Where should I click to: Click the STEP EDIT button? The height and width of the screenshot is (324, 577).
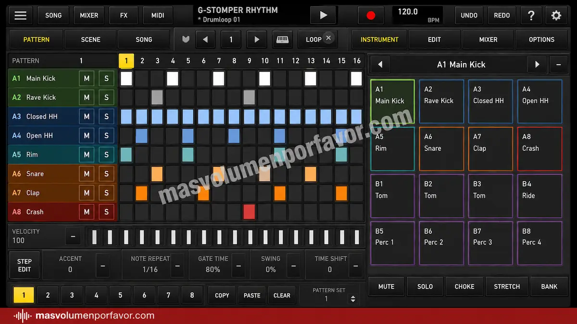point(25,265)
